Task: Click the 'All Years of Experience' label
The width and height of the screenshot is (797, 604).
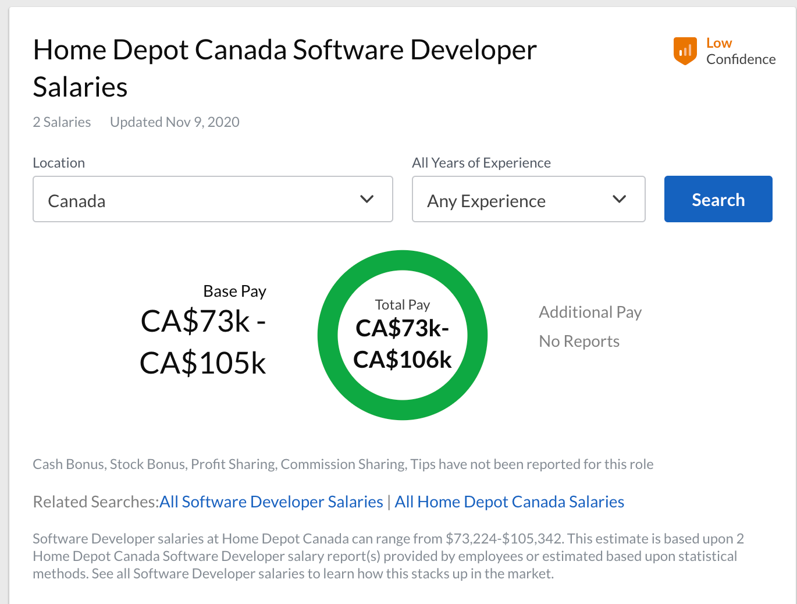Action: point(481,163)
